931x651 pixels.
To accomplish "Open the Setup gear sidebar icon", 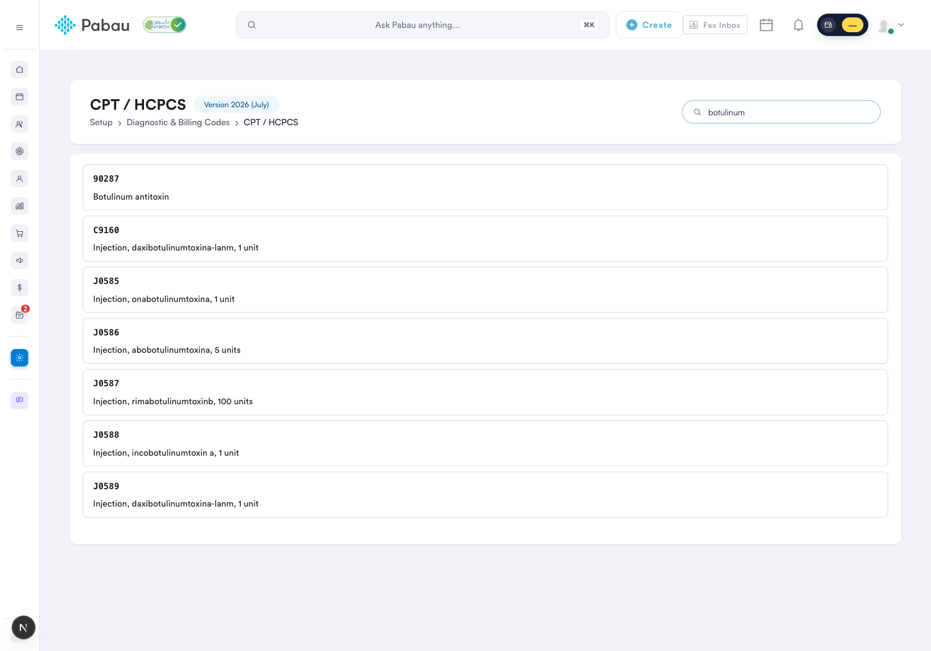I will [x=19, y=358].
